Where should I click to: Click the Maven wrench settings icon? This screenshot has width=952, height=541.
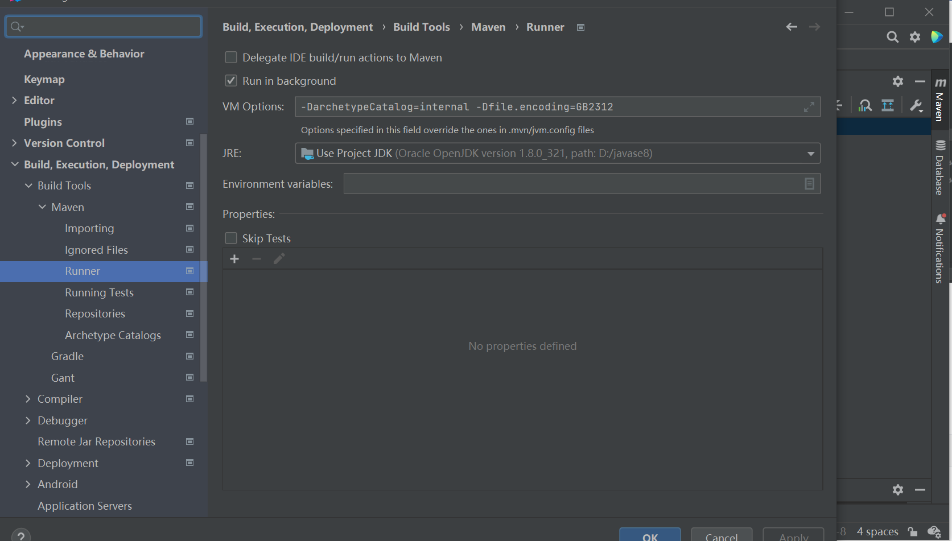point(916,106)
